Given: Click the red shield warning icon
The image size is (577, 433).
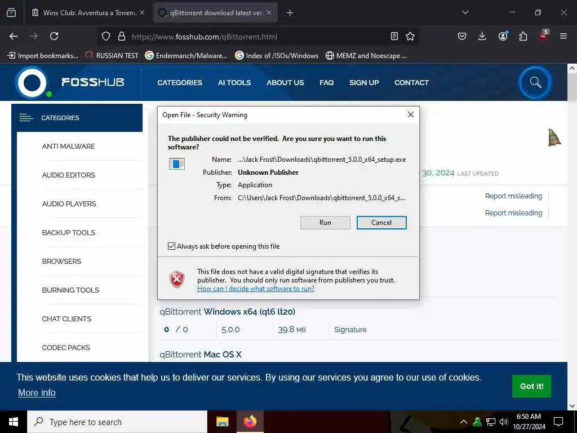Looking at the screenshot, I should [177, 279].
